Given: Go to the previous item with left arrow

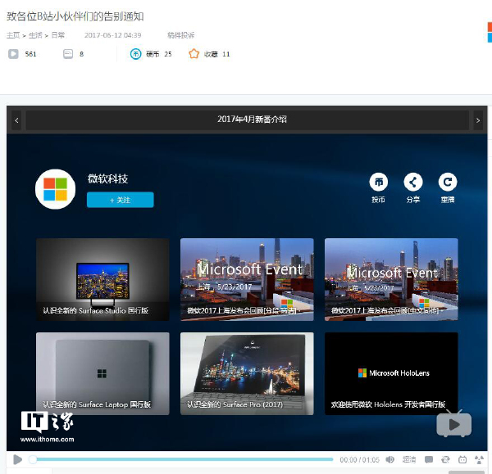Looking at the screenshot, I should click(x=16, y=120).
